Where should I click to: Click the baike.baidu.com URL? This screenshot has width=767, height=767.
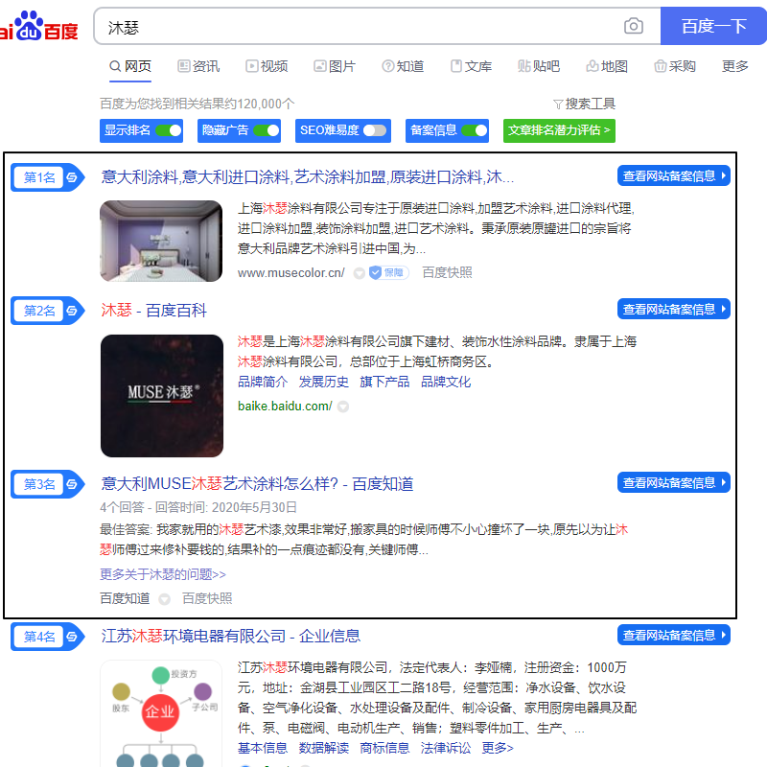point(285,406)
